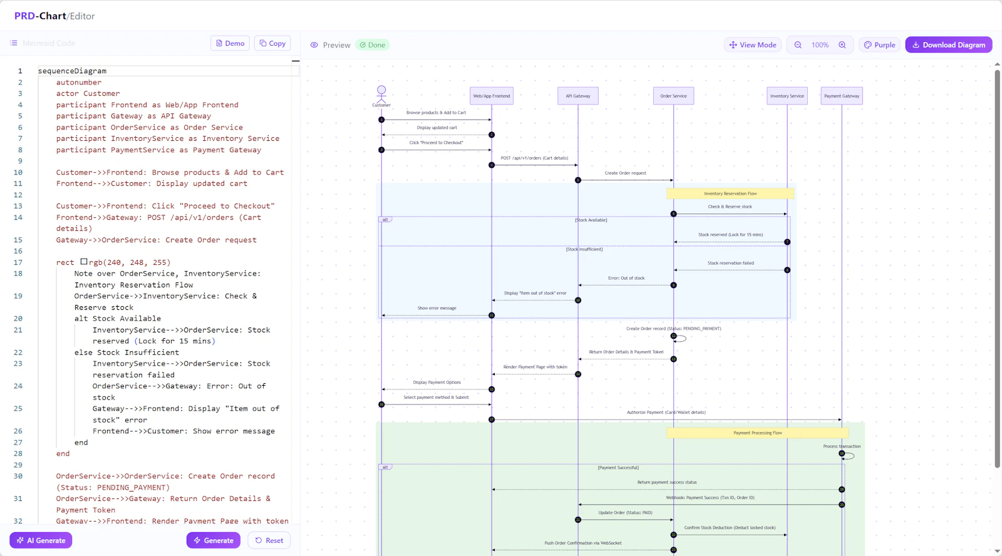Click the vertical scrollbar of preview

pos(998,269)
